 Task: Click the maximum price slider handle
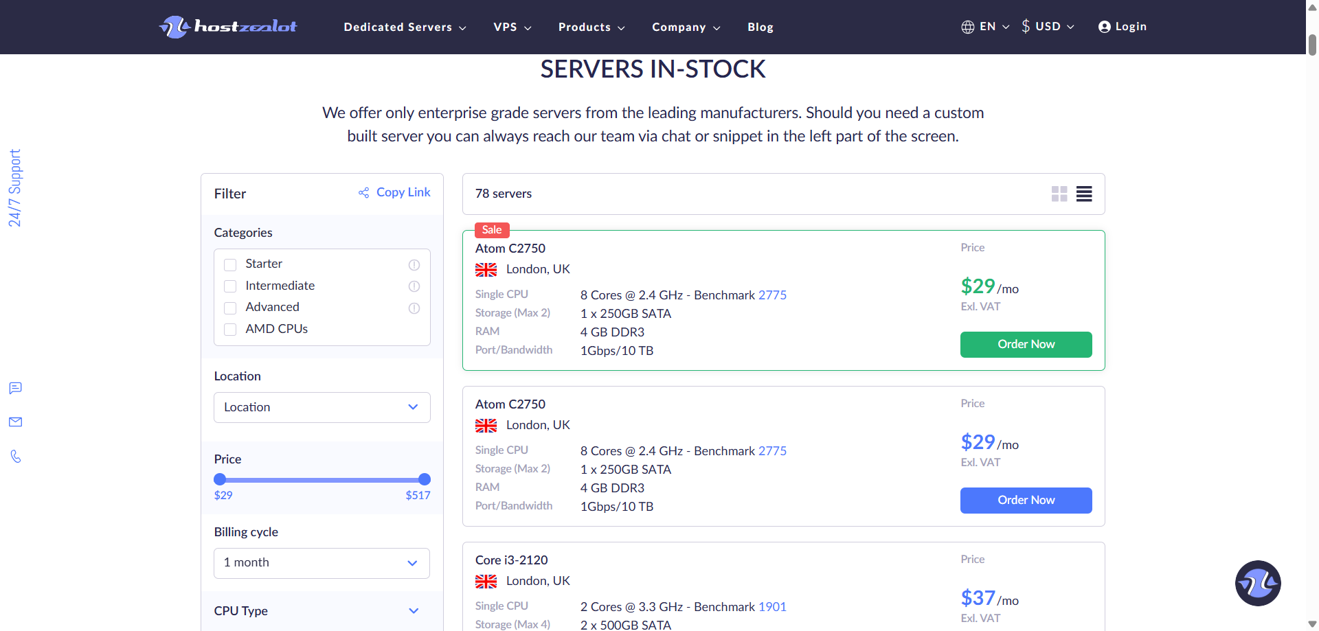425,479
